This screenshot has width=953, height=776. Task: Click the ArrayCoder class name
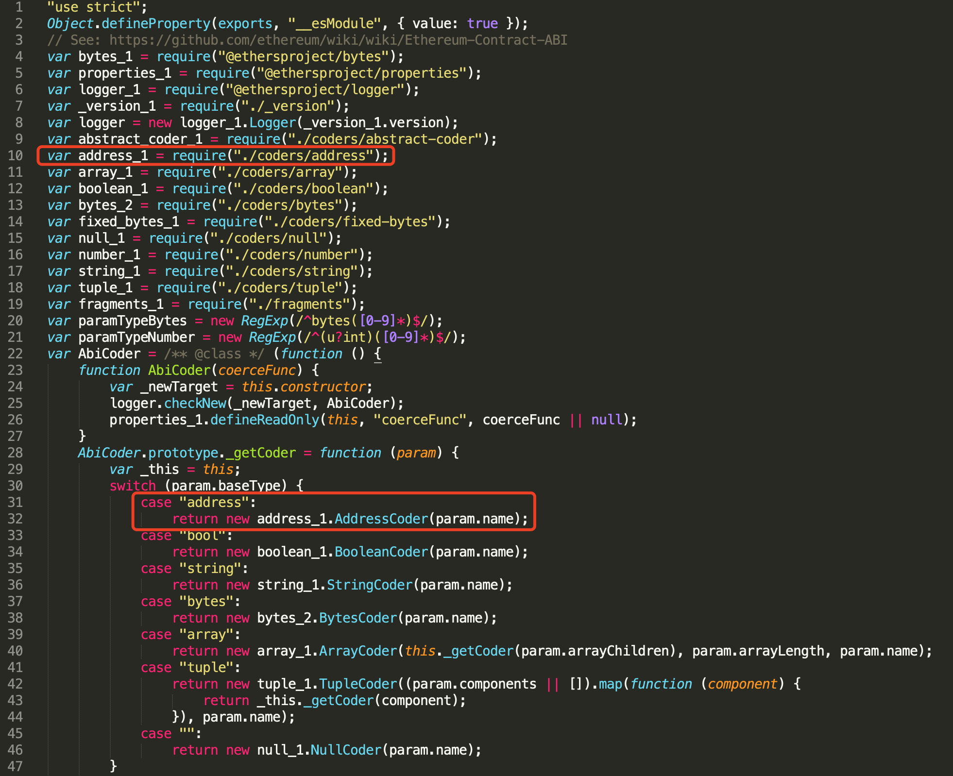[x=358, y=651]
